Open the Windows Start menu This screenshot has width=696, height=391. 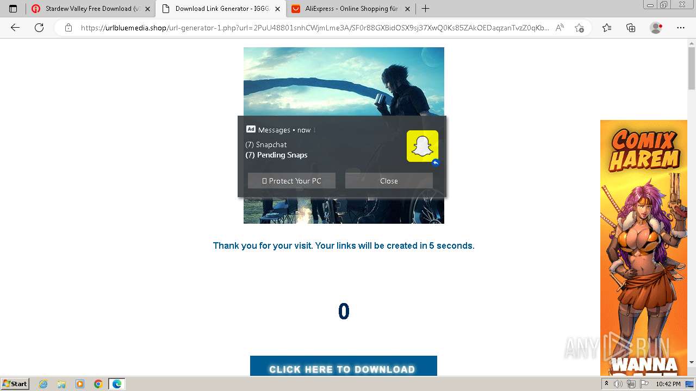(x=15, y=383)
